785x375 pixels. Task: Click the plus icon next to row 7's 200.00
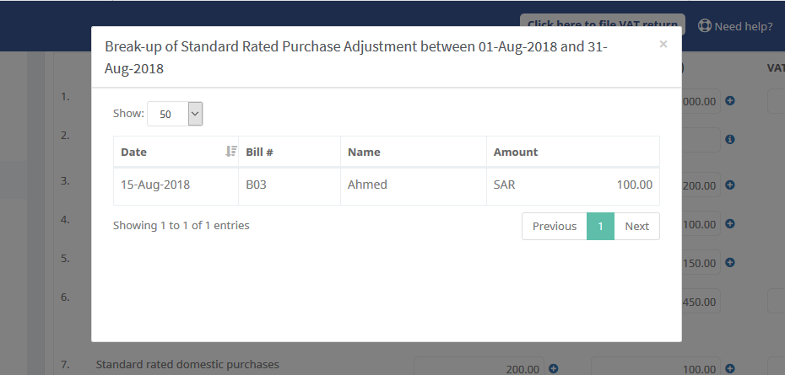[553, 368]
